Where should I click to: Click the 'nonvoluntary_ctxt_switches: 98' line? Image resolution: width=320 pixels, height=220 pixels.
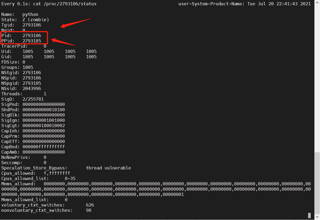[x=46, y=210]
